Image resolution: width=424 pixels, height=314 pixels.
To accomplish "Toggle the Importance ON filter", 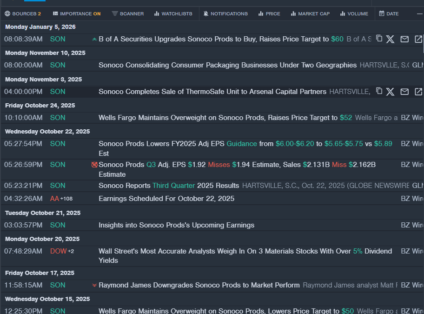I will pyautogui.click(x=77, y=14).
